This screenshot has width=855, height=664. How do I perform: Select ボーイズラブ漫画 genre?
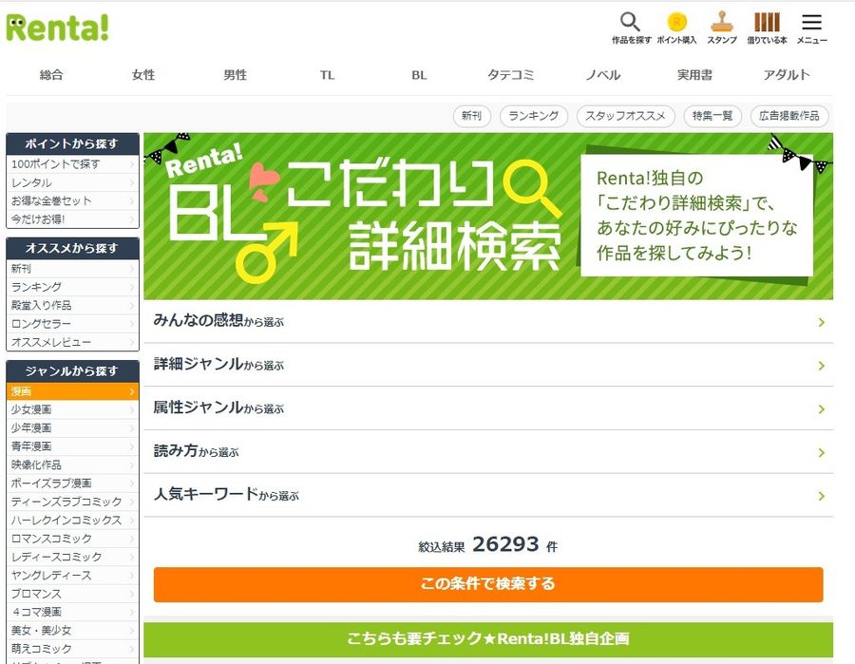pos(72,483)
